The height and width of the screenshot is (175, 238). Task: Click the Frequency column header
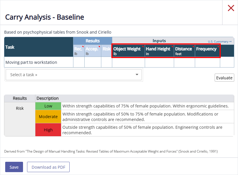pos(207,51)
